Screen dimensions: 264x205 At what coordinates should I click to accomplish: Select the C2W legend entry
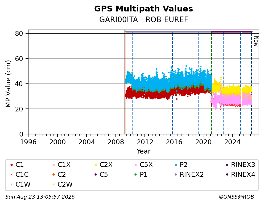click(x=62, y=184)
